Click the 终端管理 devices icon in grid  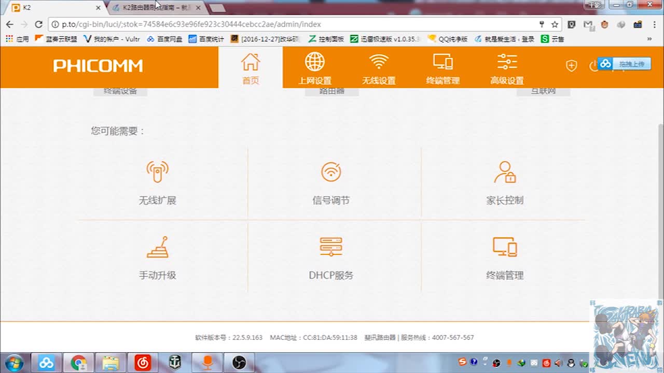point(505,248)
